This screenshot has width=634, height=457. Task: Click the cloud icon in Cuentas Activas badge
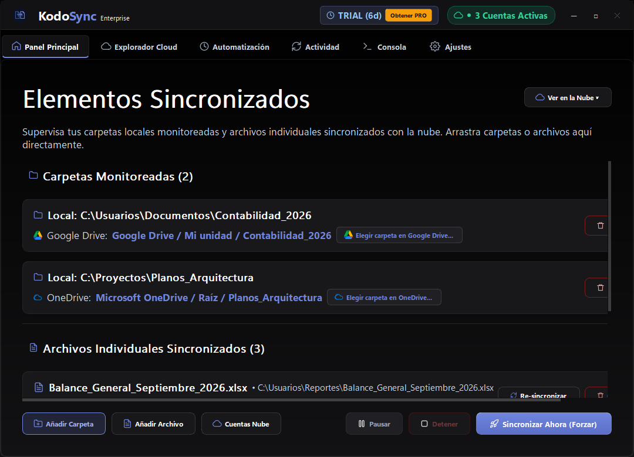[x=458, y=15]
